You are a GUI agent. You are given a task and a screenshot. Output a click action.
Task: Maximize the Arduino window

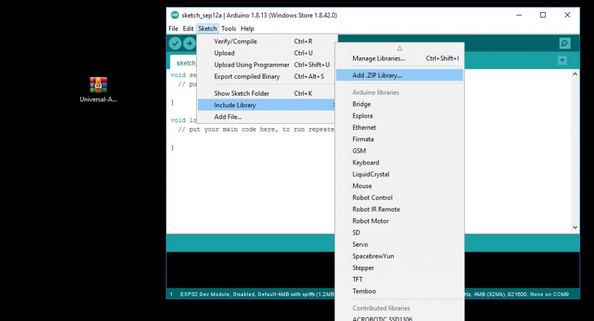[543, 15]
